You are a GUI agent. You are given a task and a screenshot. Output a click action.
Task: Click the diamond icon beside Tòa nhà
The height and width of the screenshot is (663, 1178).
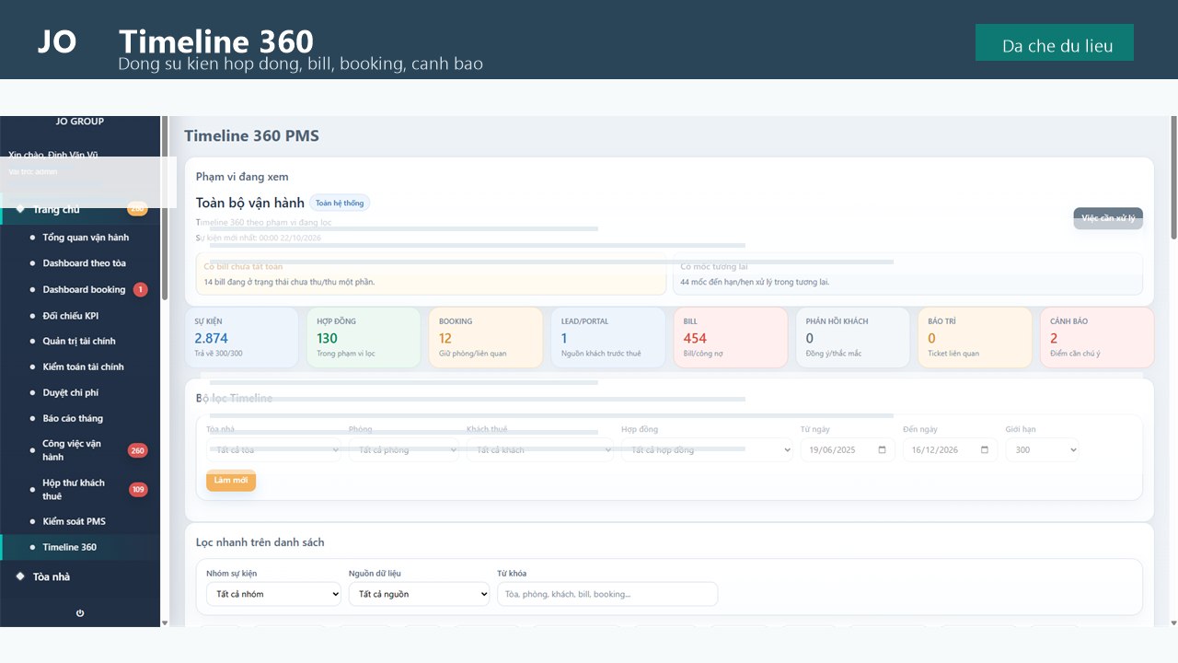click(x=20, y=576)
